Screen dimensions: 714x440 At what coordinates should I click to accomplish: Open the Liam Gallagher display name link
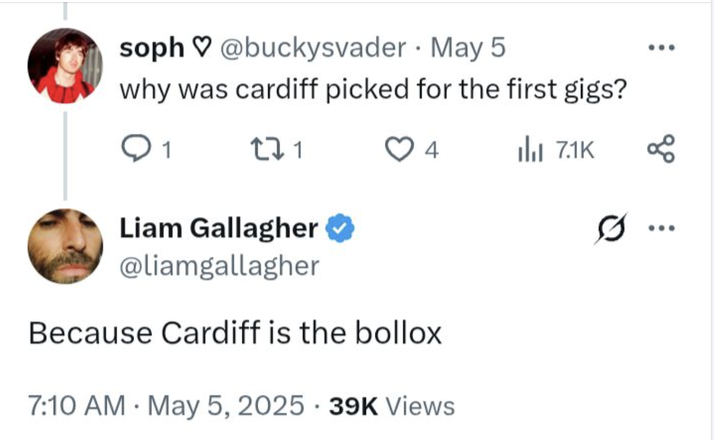pyautogui.click(x=219, y=228)
